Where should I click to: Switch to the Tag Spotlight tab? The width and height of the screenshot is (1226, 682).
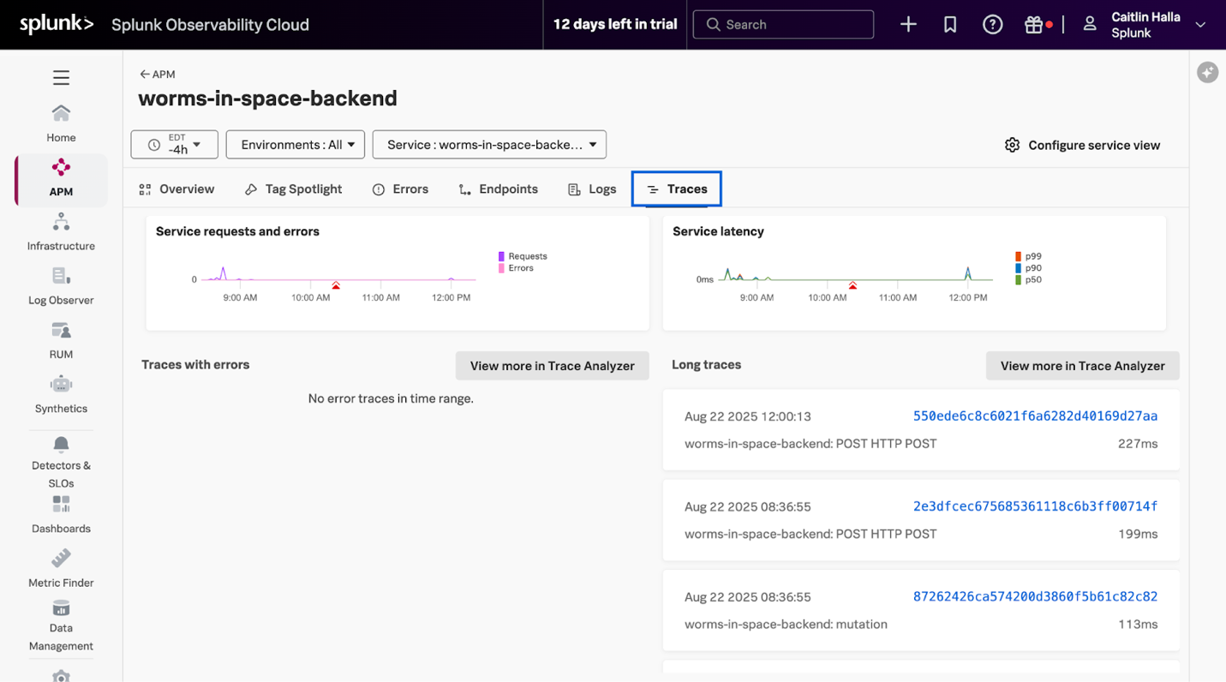coord(293,188)
